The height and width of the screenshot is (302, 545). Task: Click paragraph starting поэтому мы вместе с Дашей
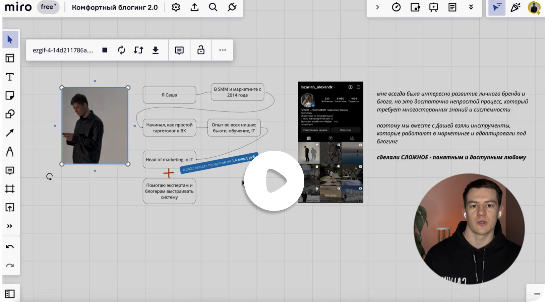pos(451,133)
